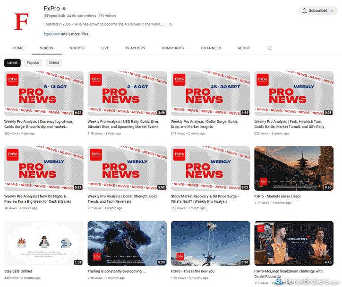Open the Subscribed notification dropdown
Screen dimensions: 342x287
tap(331, 10)
